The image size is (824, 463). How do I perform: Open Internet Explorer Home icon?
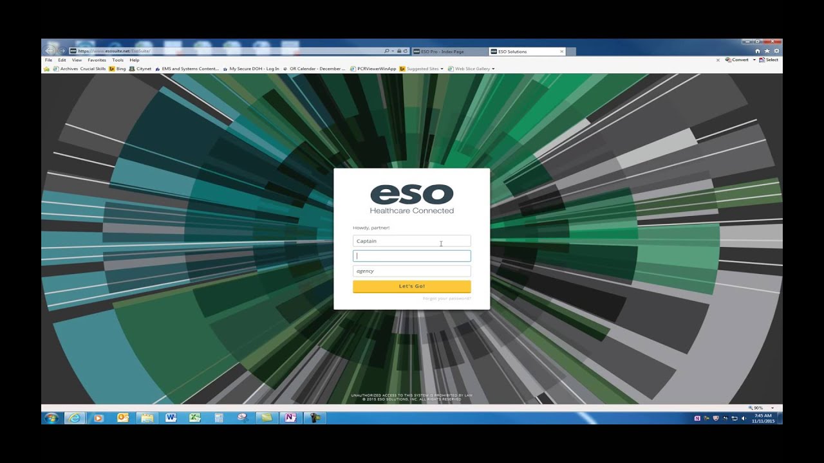click(758, 51)
